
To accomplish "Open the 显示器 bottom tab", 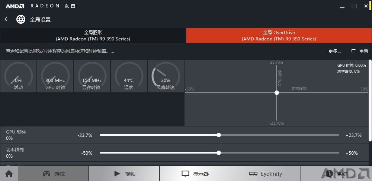I will point(195,174).
